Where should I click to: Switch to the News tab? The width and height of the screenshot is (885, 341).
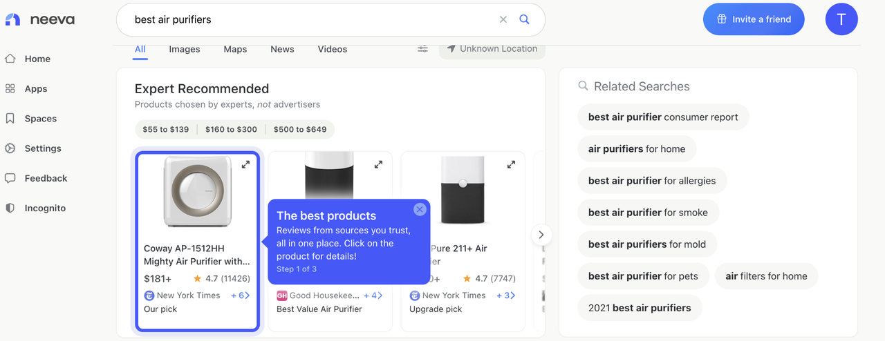click(282, 49)
